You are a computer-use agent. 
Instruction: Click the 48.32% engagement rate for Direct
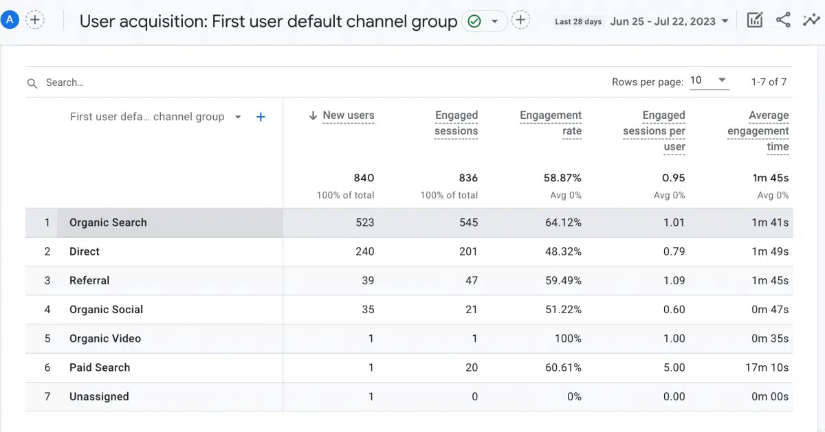click(562, 251)
